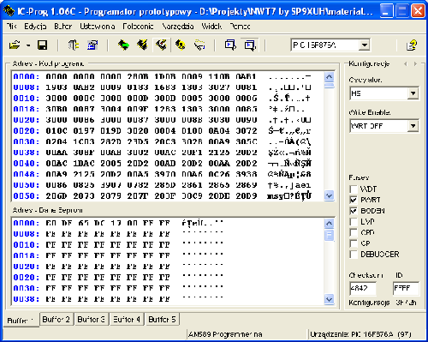Enable the WDT fuse checkbox
Viewport: 428px width, 342px height.
(x=354, y=189)
